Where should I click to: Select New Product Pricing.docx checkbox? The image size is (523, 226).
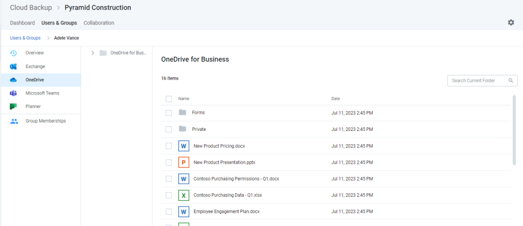click(x=169, y=146)
